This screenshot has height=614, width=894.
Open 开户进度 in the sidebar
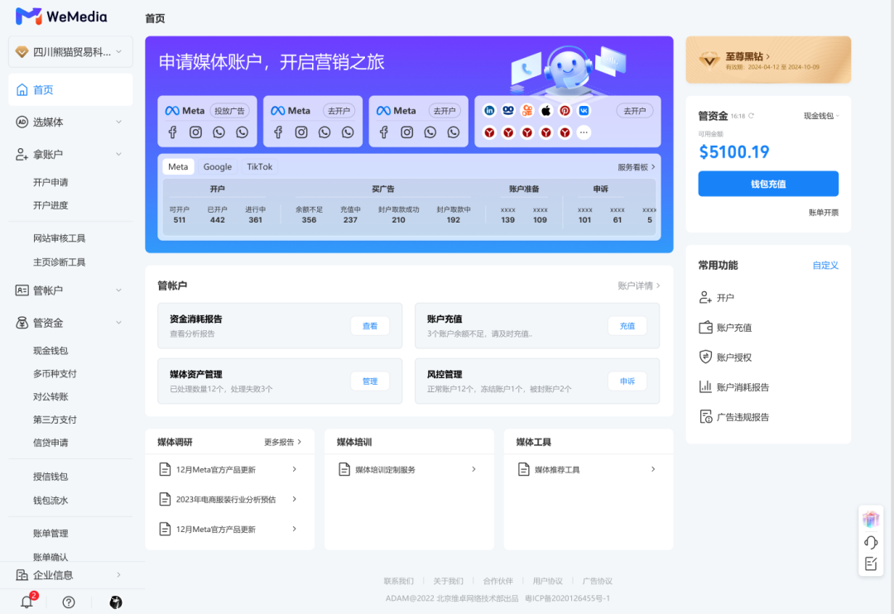50,205
